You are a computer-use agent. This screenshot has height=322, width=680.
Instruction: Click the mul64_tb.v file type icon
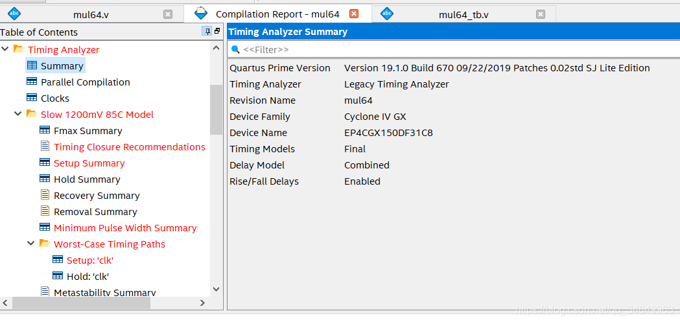pyautogui.click(x=387, y=14)
